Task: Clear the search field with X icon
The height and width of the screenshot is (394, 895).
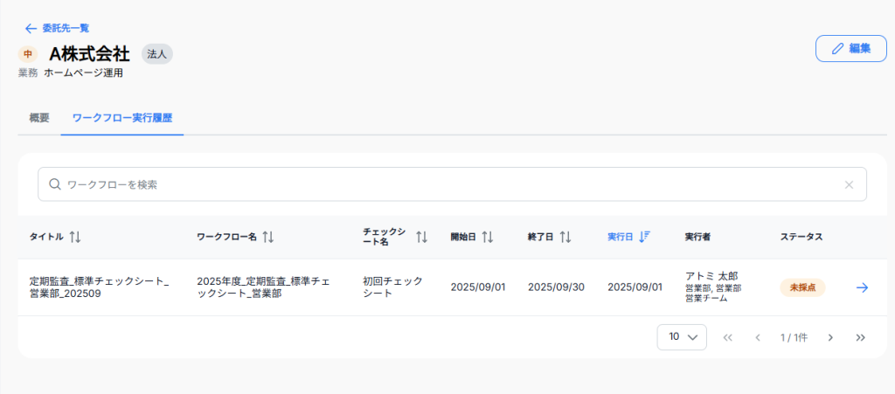Action: tap(848, 184)
